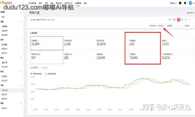Image resolution: width=195 pixels, height=117 pixels.
Task: Select the metric card showing 597
Action: pyautogui.click(x=46, y=57)
